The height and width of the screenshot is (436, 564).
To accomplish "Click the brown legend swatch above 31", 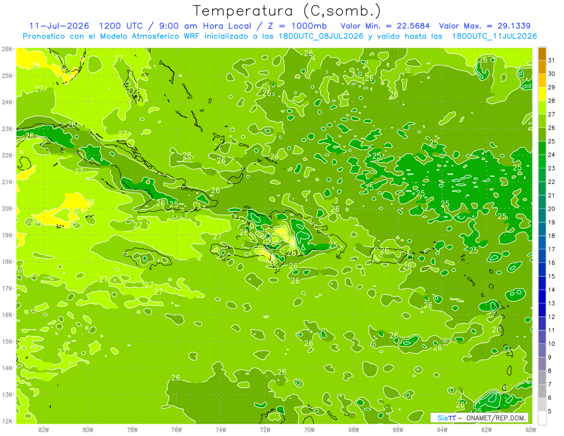I will tap(542, 54).
